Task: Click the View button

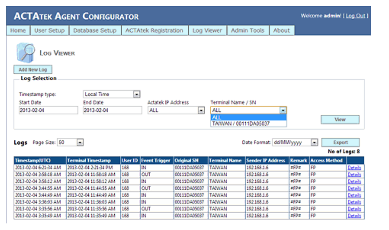Action: 340,119
